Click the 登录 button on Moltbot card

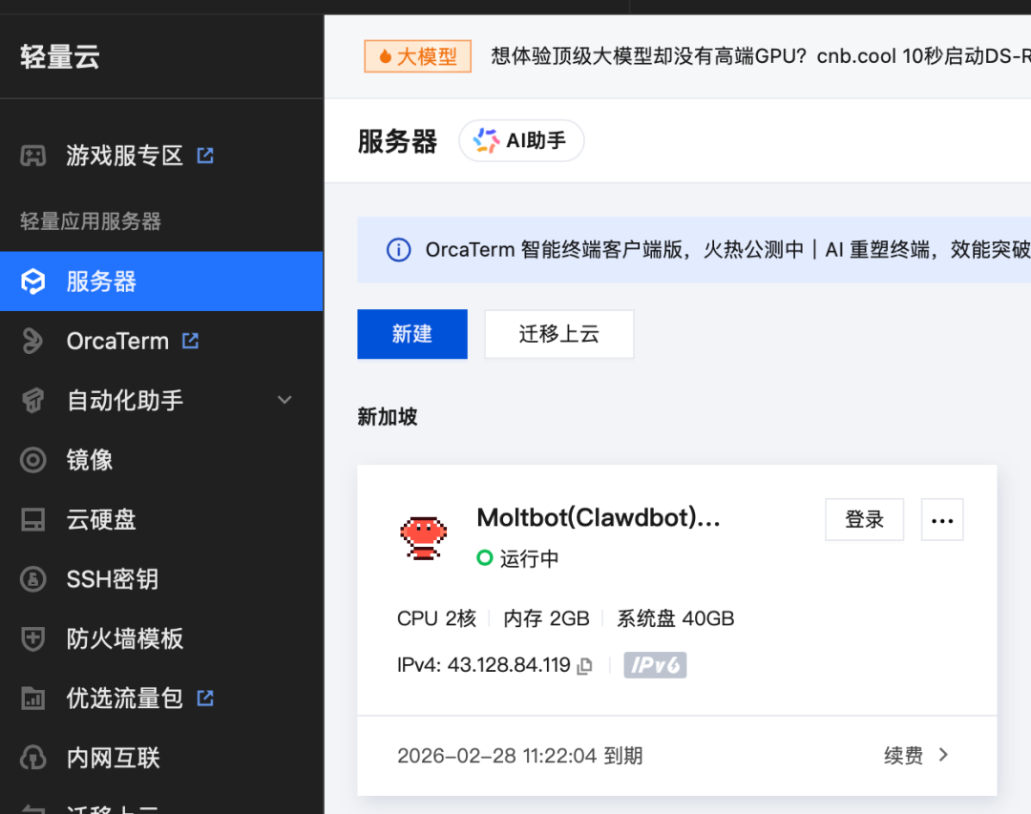[x=864, y=519]
